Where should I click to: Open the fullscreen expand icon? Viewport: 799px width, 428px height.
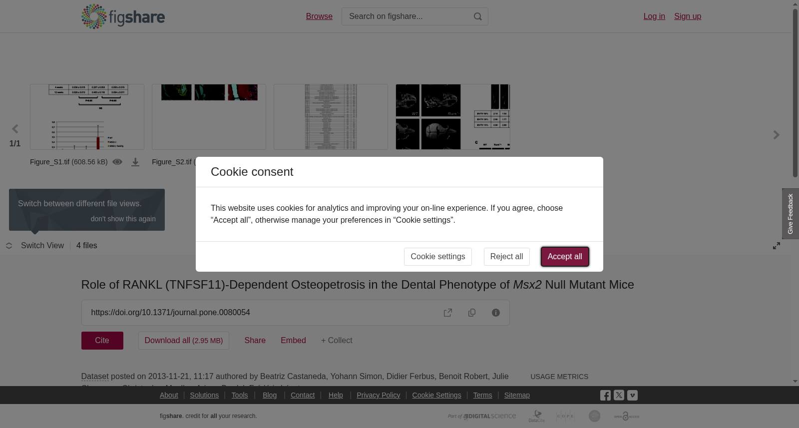(777, 246)
